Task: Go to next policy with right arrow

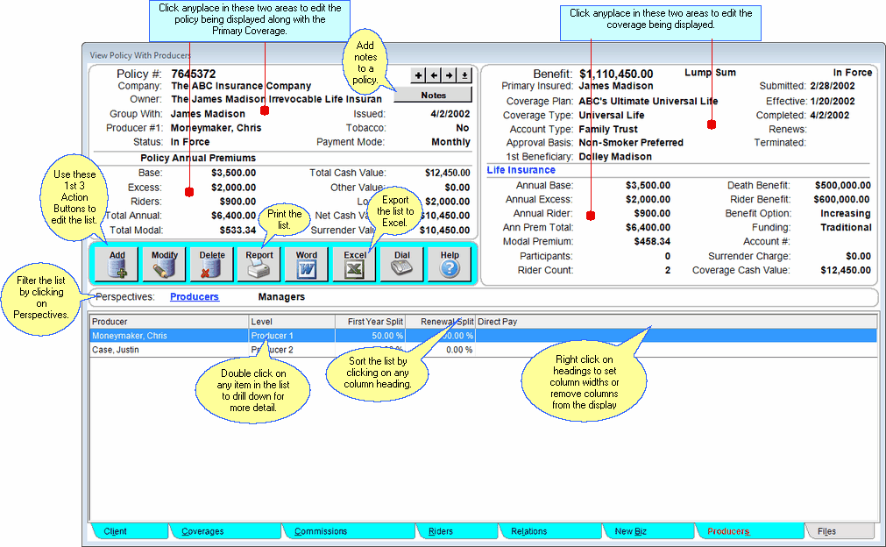Action: coord(450,75)
